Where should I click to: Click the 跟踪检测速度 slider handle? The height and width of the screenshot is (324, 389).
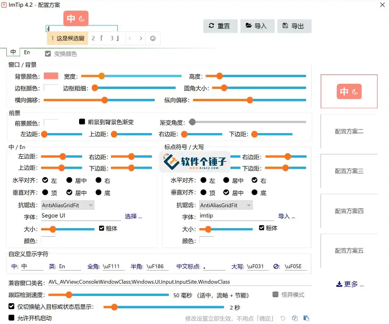(x=69, y=295)
